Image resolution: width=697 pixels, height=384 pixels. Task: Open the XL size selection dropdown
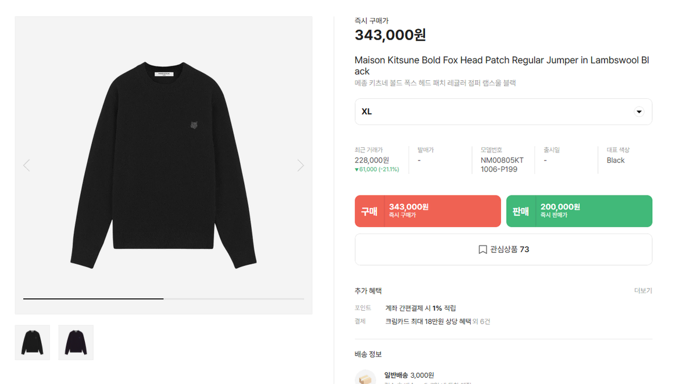[503, 111]
